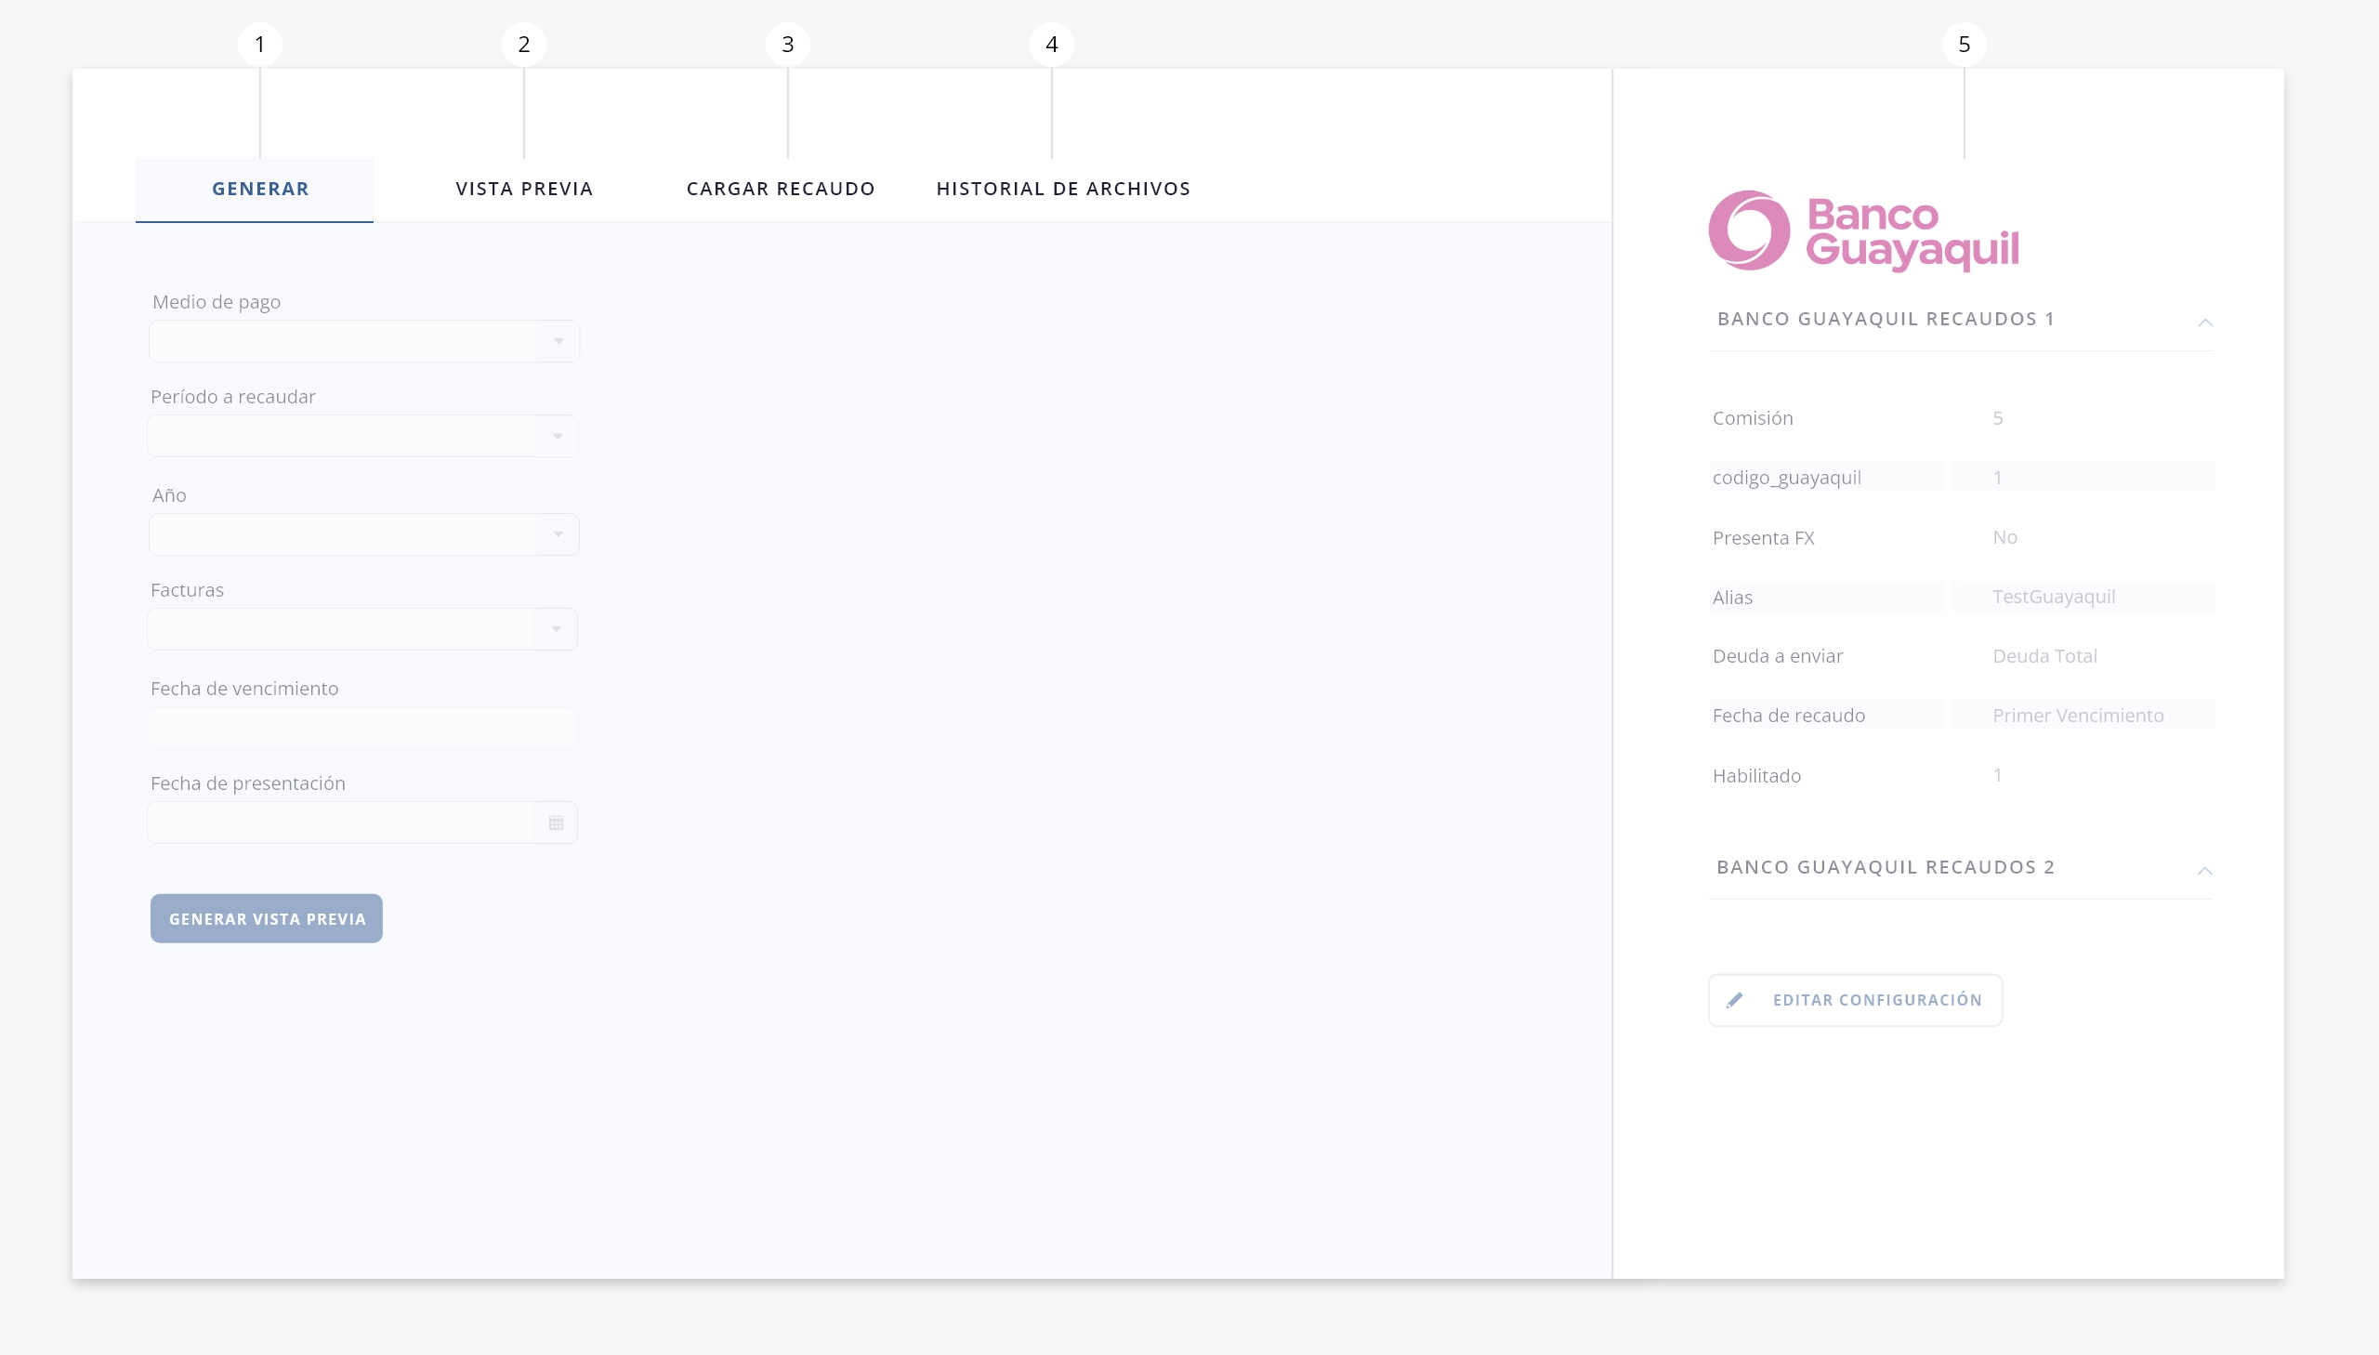Switch to the Vista Previa tab

click(524, 189)
